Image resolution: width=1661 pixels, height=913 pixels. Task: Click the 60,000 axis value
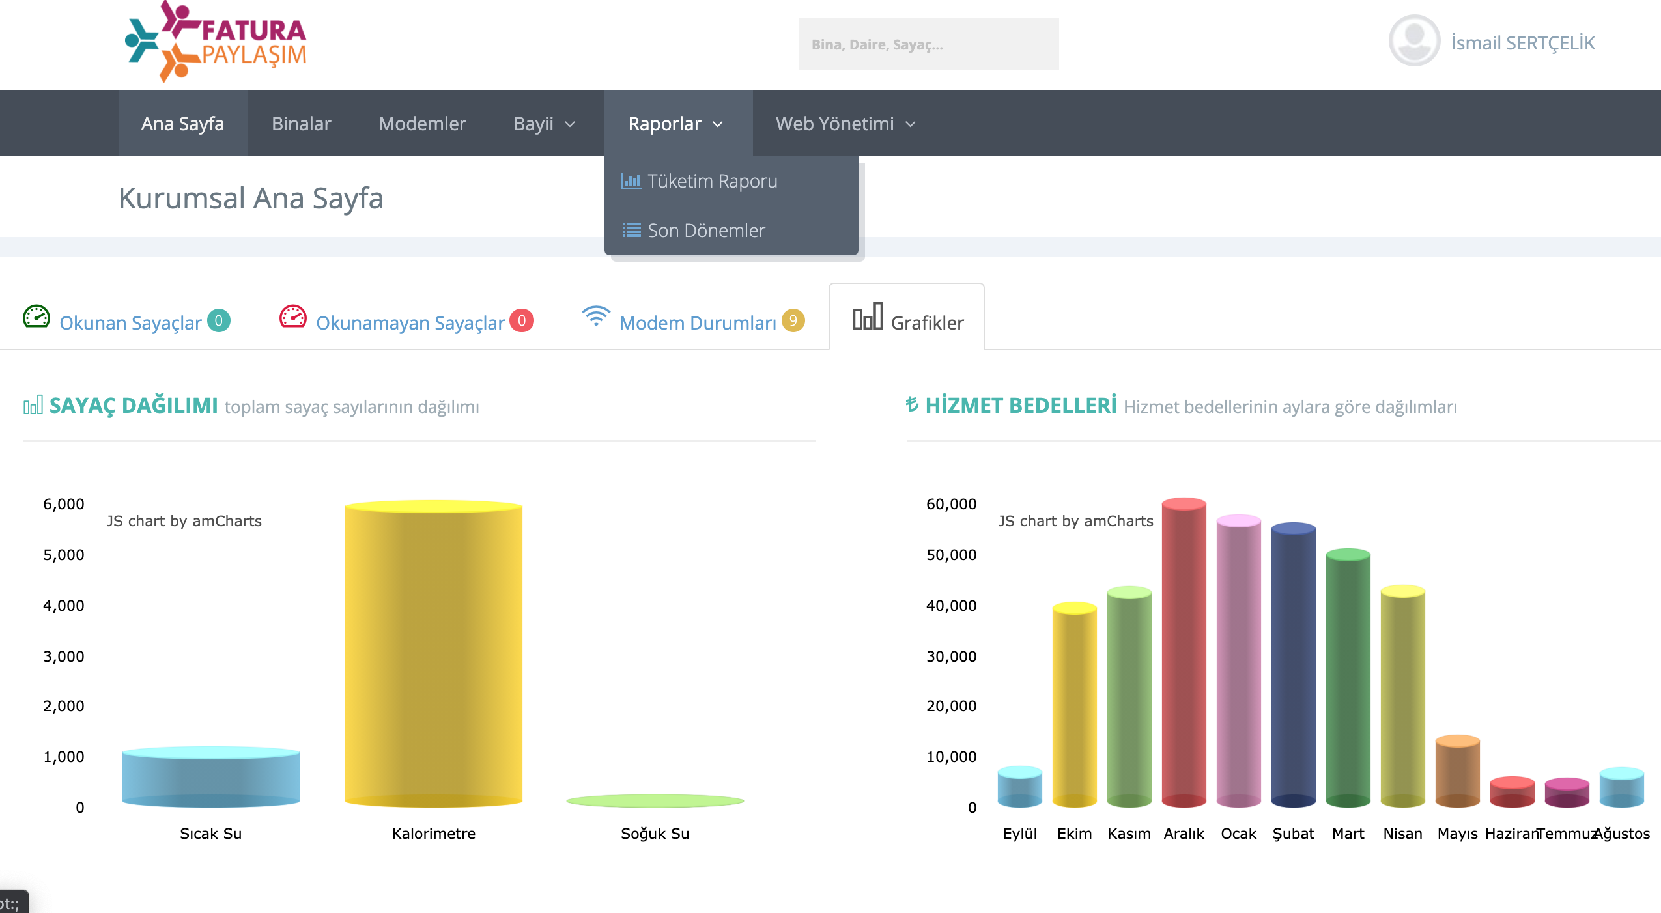coord(951,504)
